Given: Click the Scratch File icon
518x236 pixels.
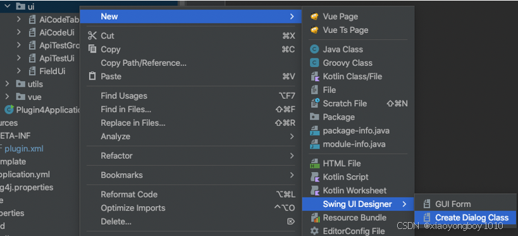Looking at the screenshot, I should point(314,104).
